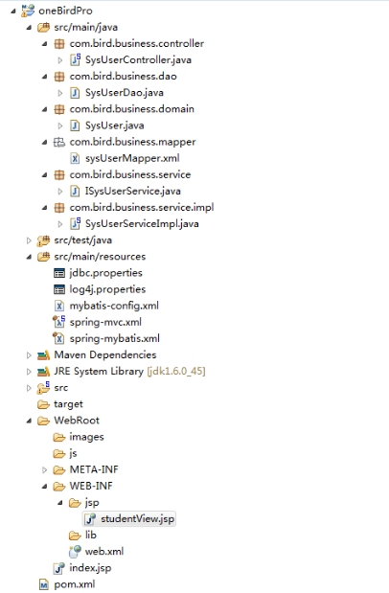Screen dimensions: 389x593
Task: Click the com.bird.business.domain package icon
Action: 59,109
